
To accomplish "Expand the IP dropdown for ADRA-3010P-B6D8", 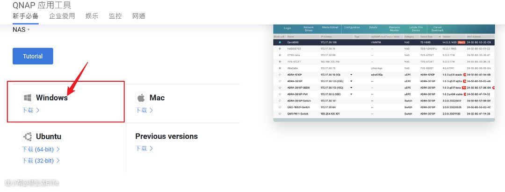I will click(x=351, y=87).
